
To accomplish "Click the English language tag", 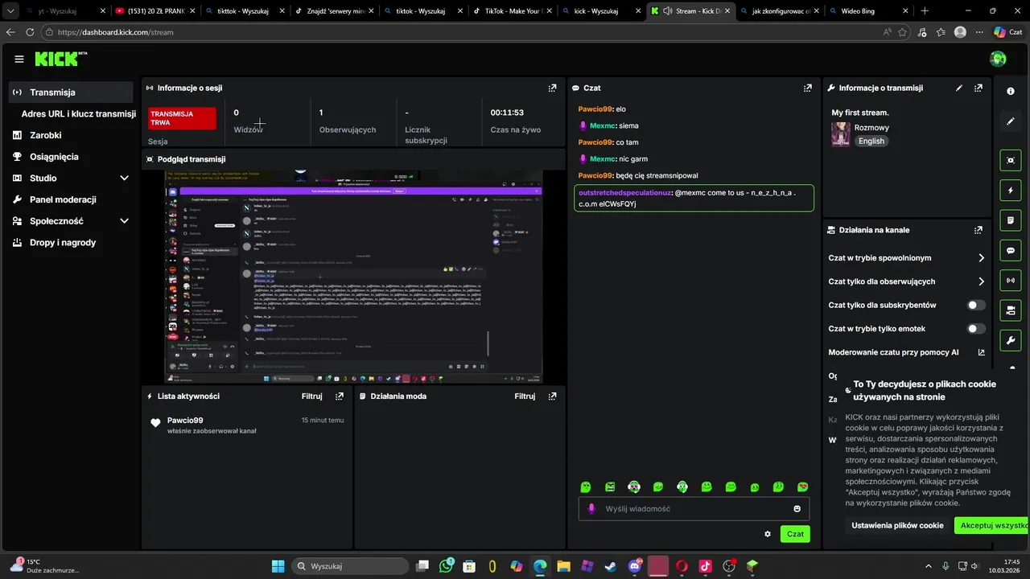I will pyautogui.click(x=871, y=142).
